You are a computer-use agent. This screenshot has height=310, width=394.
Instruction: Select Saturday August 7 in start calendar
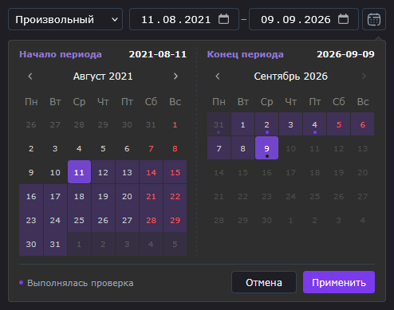tap(151, 148)
